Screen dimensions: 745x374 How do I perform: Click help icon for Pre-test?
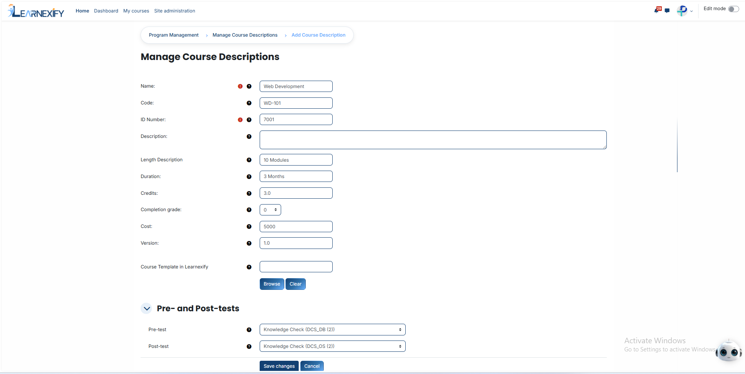249,330
